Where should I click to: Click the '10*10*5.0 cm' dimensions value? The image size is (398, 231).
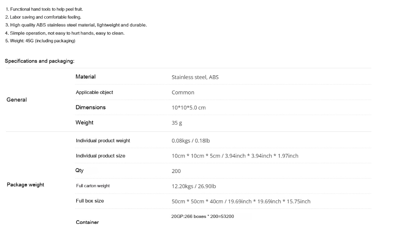[189, 108]
